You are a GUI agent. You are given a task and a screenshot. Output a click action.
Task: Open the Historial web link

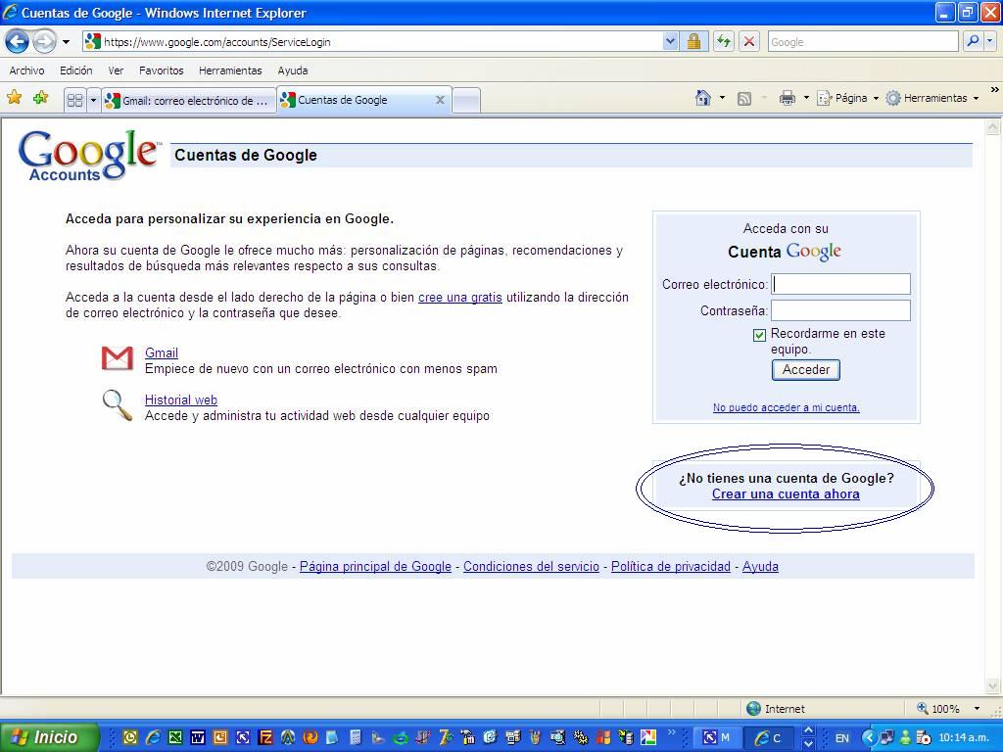pyautogui.click(x=181, y=399)
